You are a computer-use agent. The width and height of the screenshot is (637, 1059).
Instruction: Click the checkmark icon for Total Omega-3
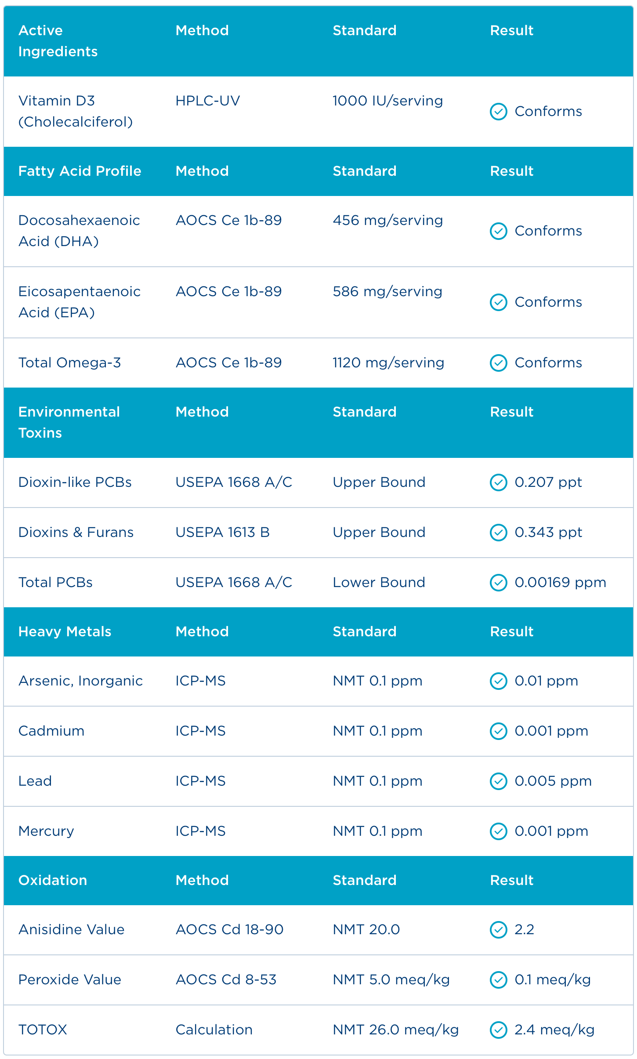pos(498,363)
